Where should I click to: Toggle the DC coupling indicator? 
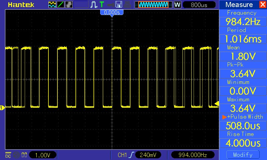[8, 155]
